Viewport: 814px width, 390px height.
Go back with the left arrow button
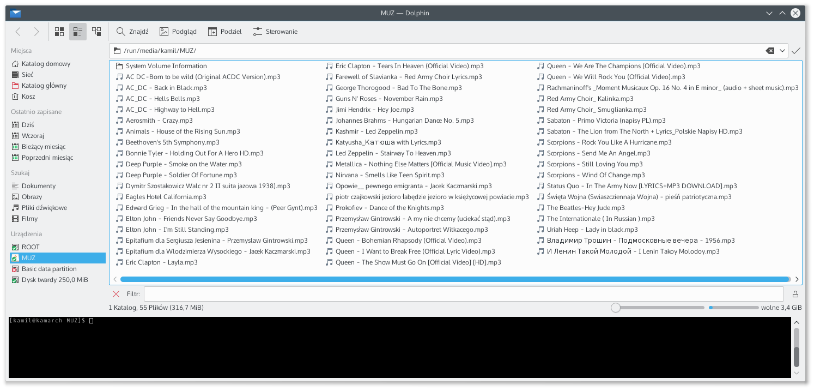coord(18,32)
